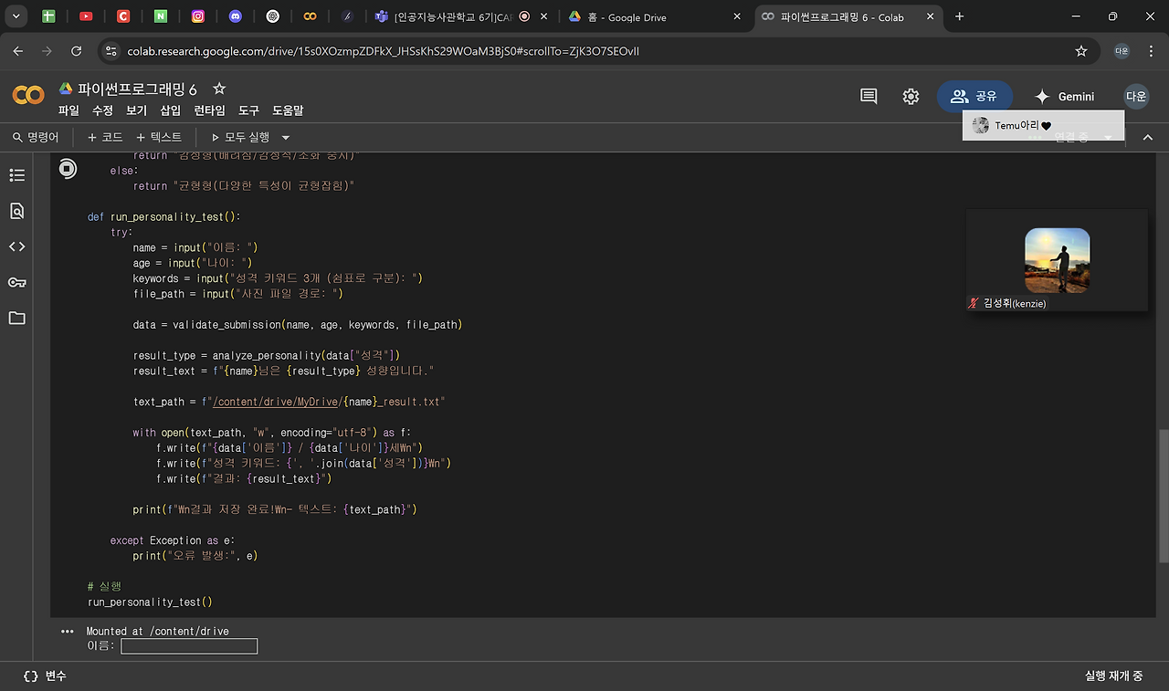1169x691 pixels.
Task: Click the 실행 재개 중 status text
Action: [x=1113, y=675]
